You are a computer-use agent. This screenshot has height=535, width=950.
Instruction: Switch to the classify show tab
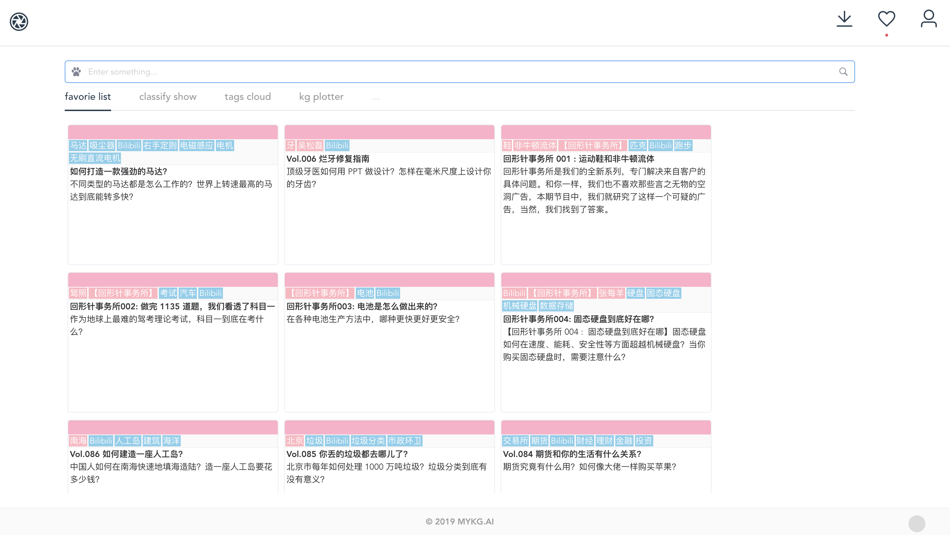[x=168, y=97]
